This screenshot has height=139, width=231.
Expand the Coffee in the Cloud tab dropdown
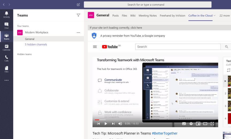214,15
